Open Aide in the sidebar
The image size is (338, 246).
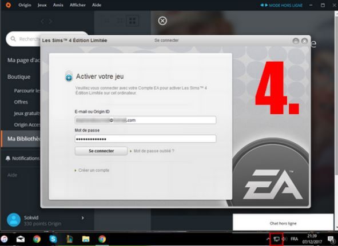(x=12, y=175)
